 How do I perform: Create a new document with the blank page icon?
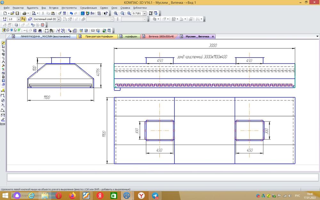click(5, 13)
